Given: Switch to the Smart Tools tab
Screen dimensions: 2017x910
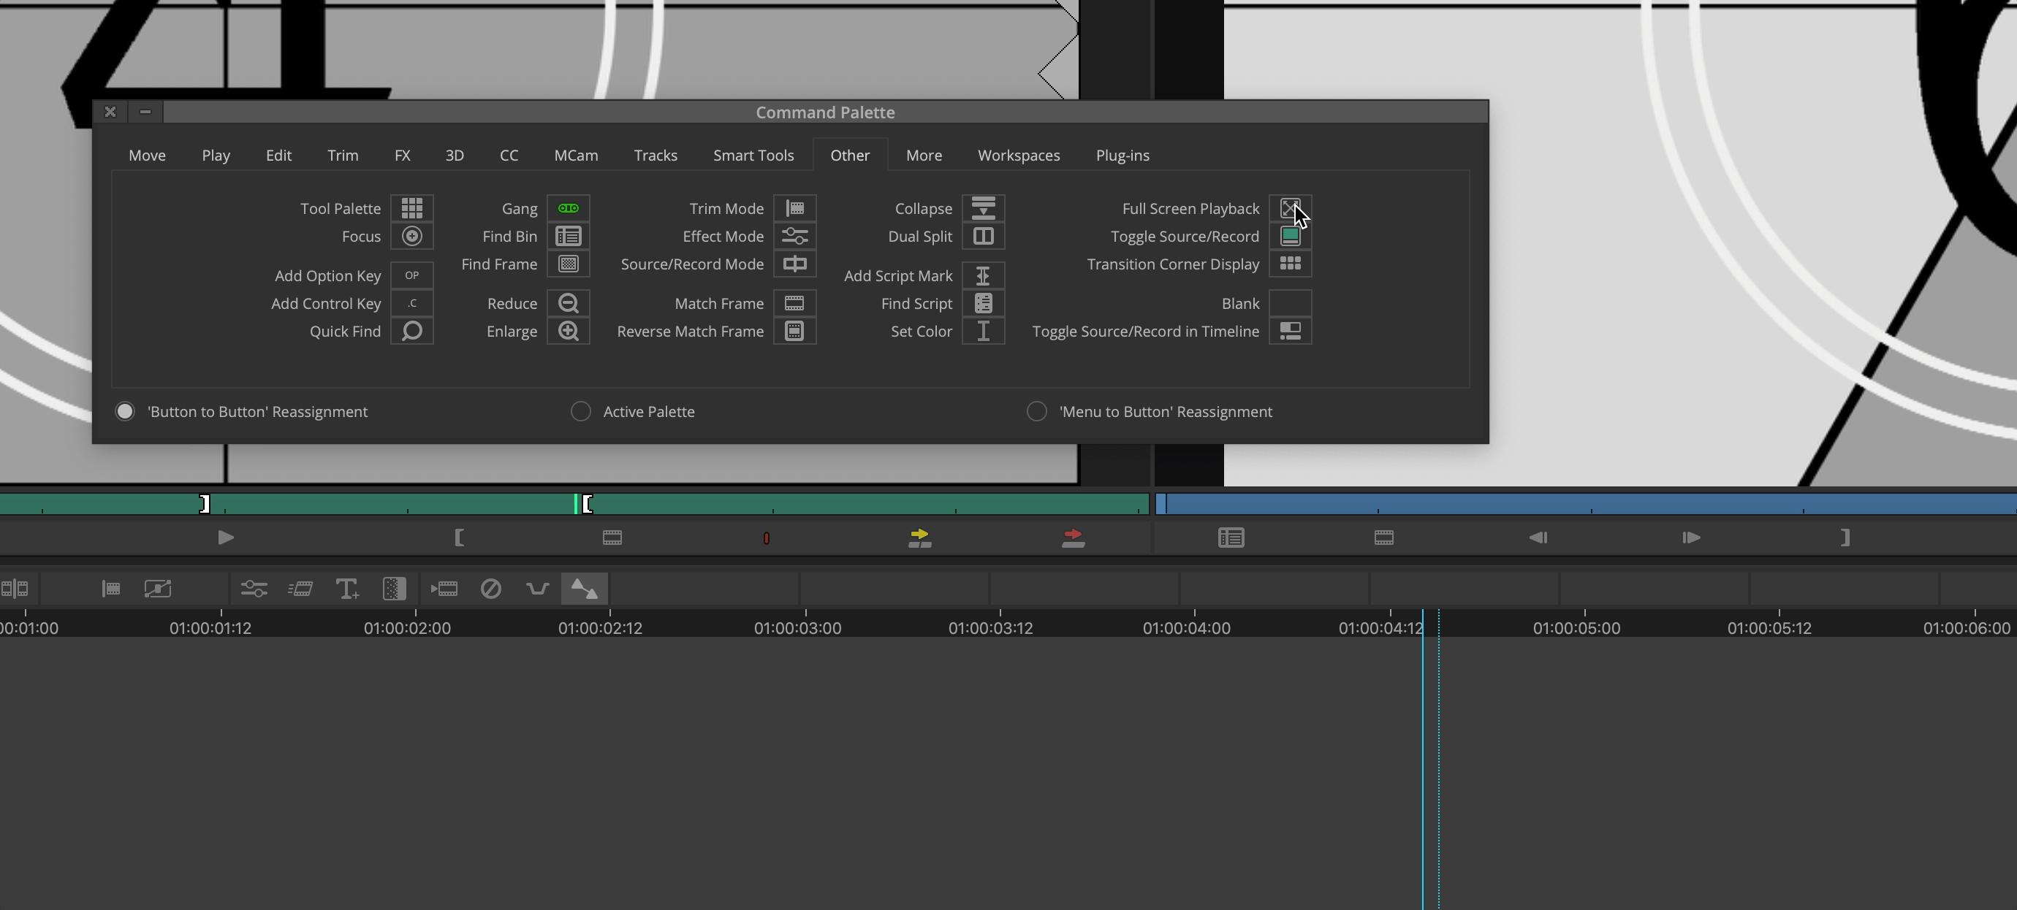Looking at the screenshot, I should coord(753,156).
